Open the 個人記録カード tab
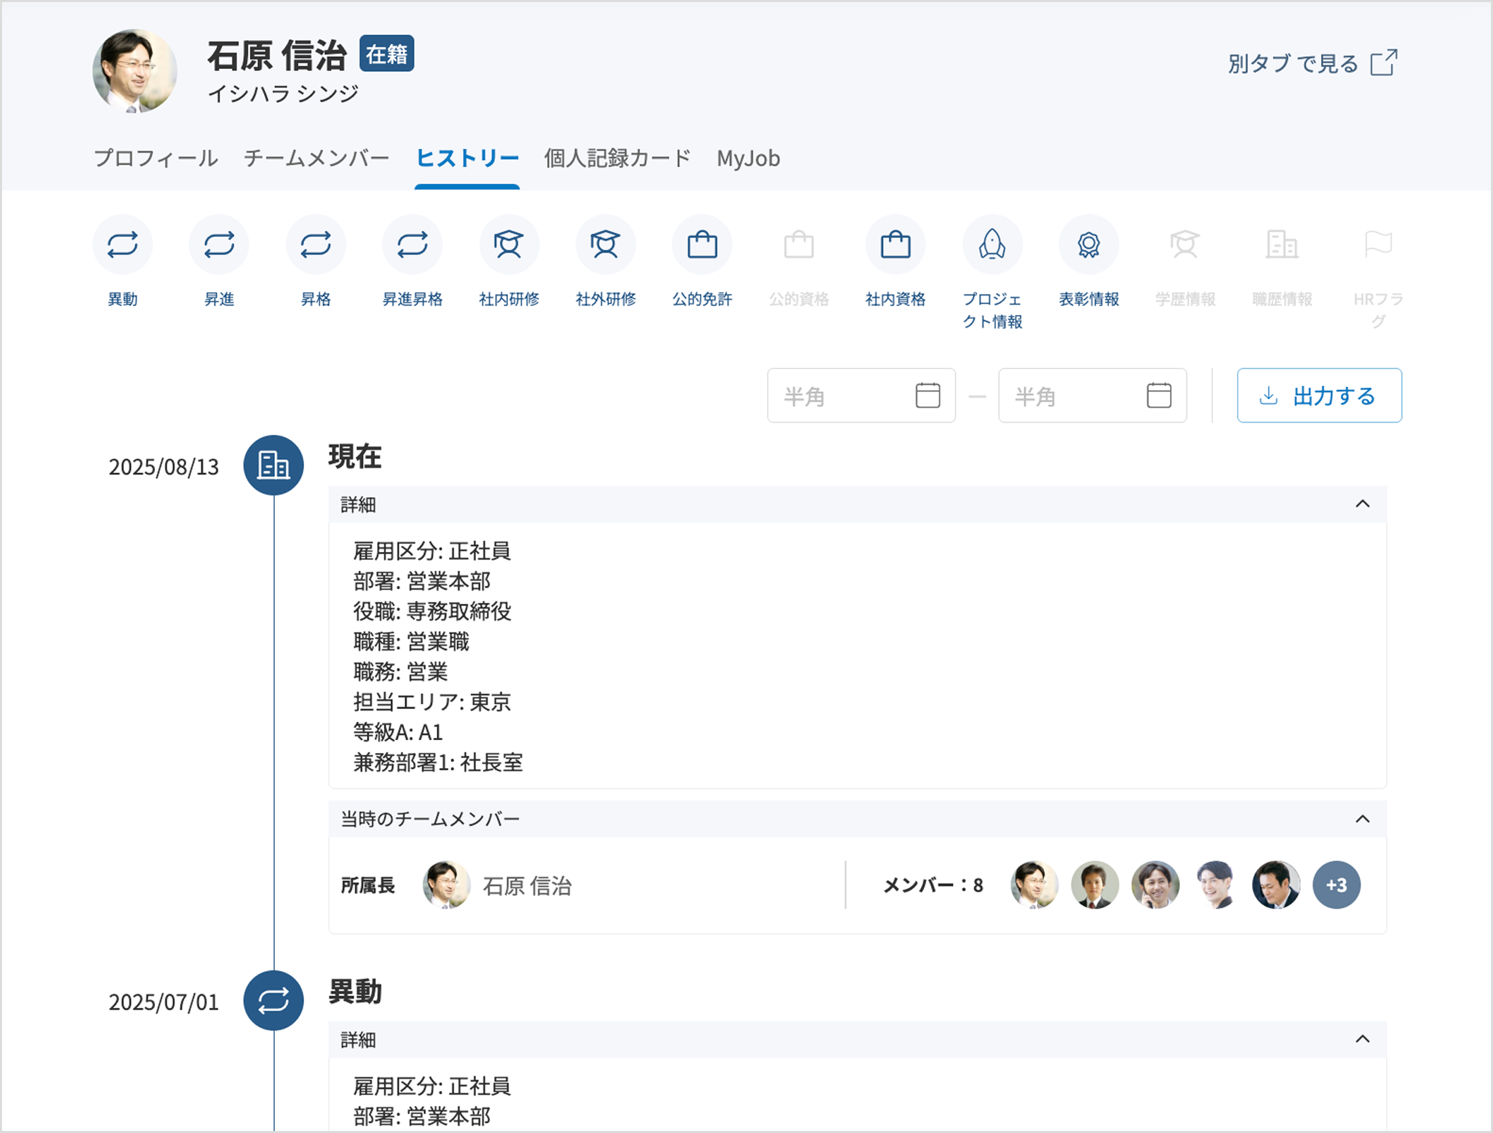Screen dimensions: 1493x1133 [x=617, y=158]
